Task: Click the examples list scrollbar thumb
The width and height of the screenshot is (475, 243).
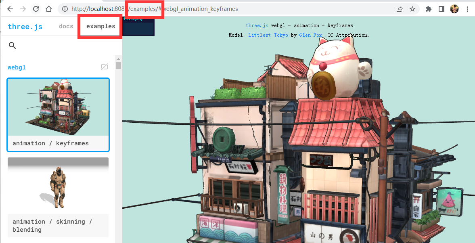Action: tap(118, 66)
